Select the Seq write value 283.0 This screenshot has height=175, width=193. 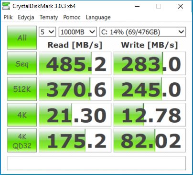(x=150, y=63)
